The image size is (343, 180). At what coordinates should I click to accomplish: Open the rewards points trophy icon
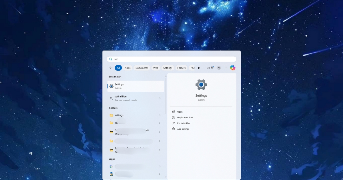[x=212, y=68]
